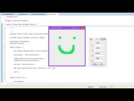Screen dimensions: 134x101
Task: Click the Red value input field
Action: (x=98, y=50)
